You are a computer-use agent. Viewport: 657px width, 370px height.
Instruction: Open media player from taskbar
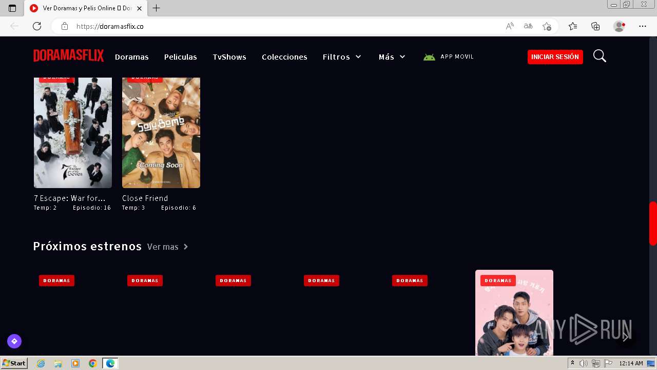(x=75, y=363)
